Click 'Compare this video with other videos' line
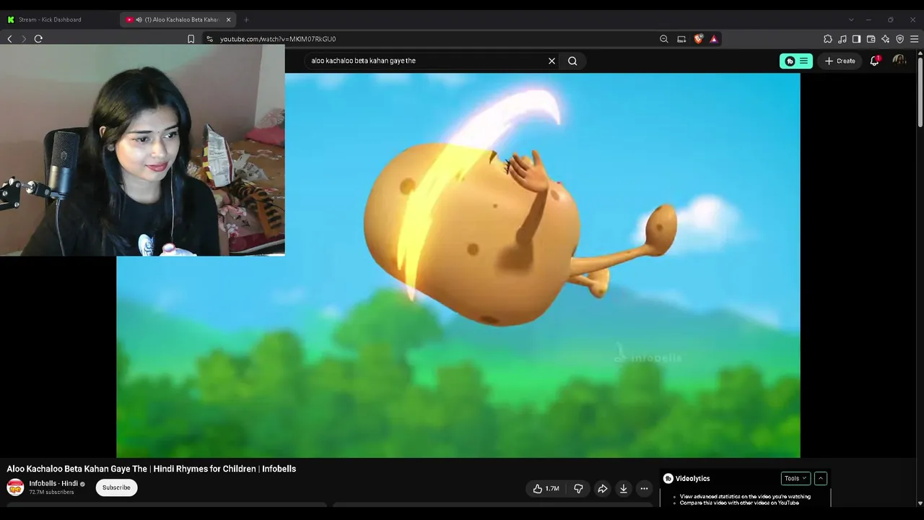 [x=739, y=503]
